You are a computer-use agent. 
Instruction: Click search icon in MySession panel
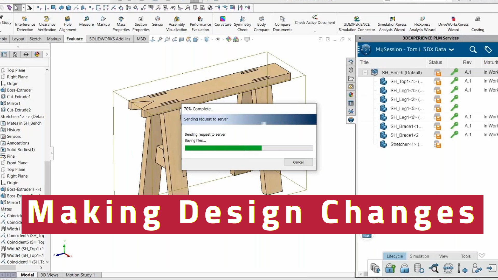point(473,50)
